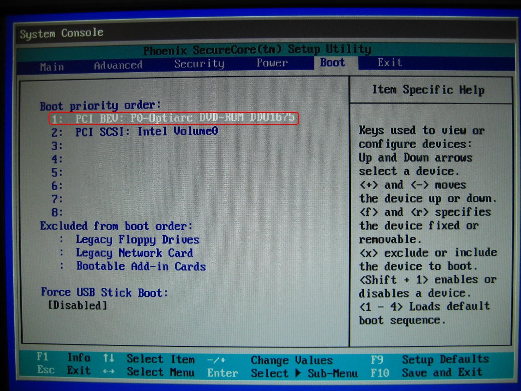521x391 pixels.
Task: Open the Main menu tab
Action: point(52,67)
